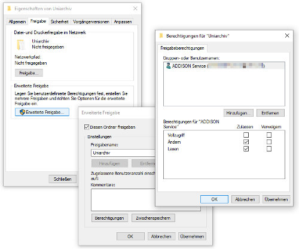This screenshot has height=249, width=299.
Task: Click the Gruppen- oder Benutzernamen: label
Action: click(191, 58)
